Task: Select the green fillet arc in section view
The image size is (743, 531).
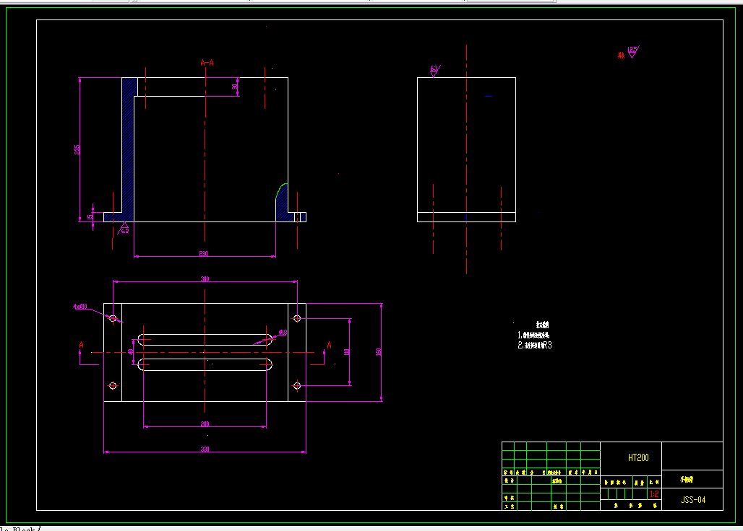Action: 281,191
